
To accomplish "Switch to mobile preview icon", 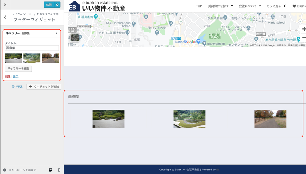I will click(59, 170).
